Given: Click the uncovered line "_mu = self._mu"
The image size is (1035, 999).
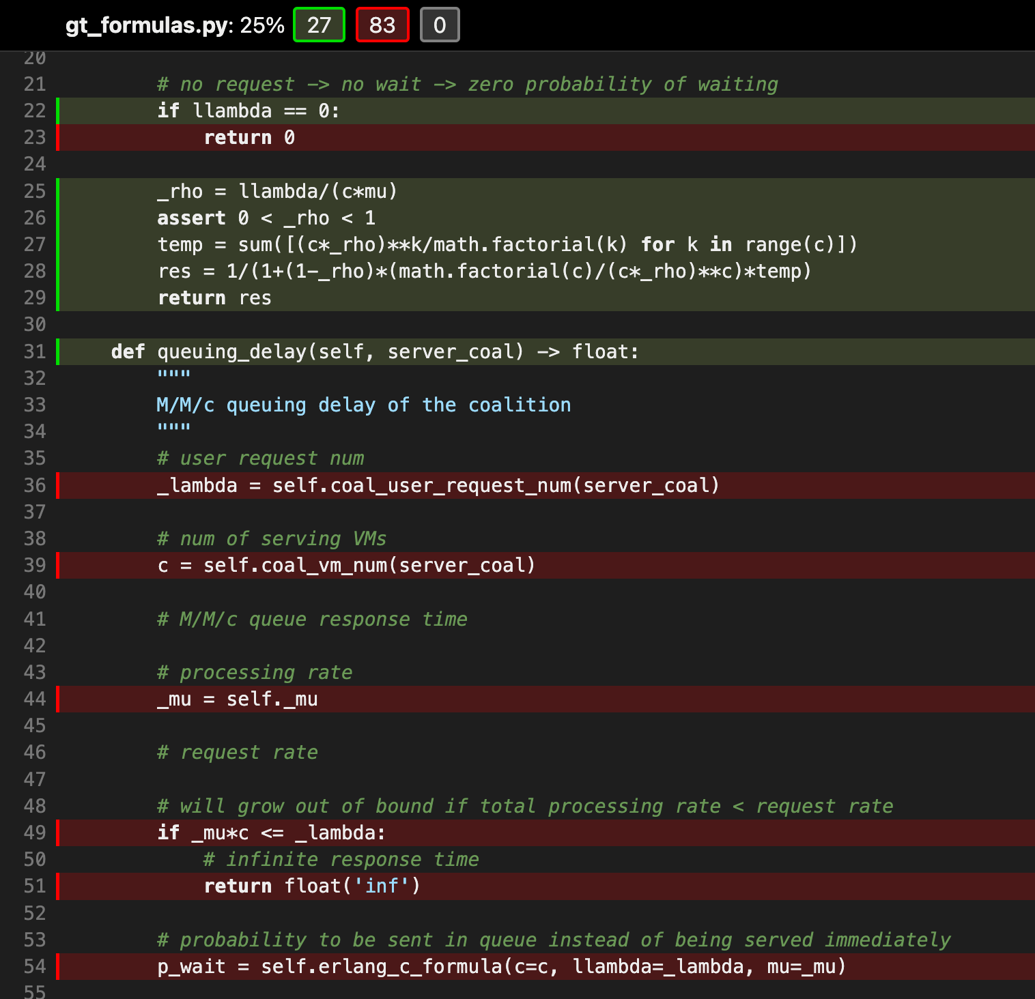Looking at the screenshot, I should [238, 699].
